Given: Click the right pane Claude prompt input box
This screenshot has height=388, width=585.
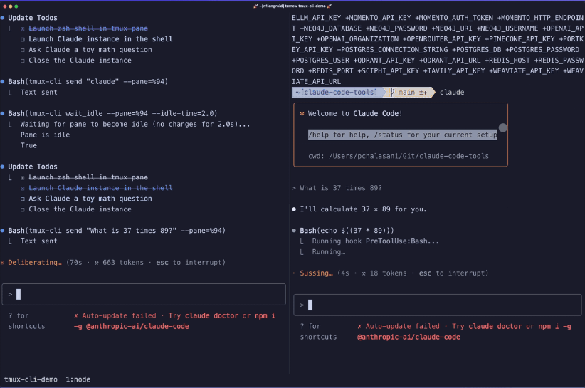Looking at the screenshot, I should [437, 305].
